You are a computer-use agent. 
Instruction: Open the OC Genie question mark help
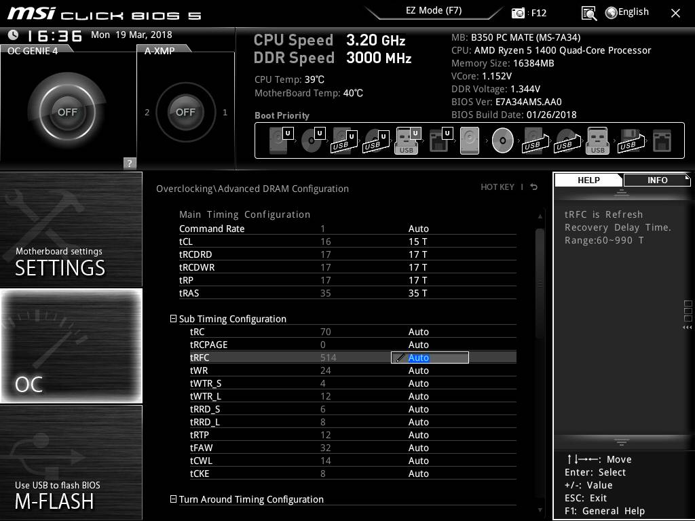[x=130, y=163]
